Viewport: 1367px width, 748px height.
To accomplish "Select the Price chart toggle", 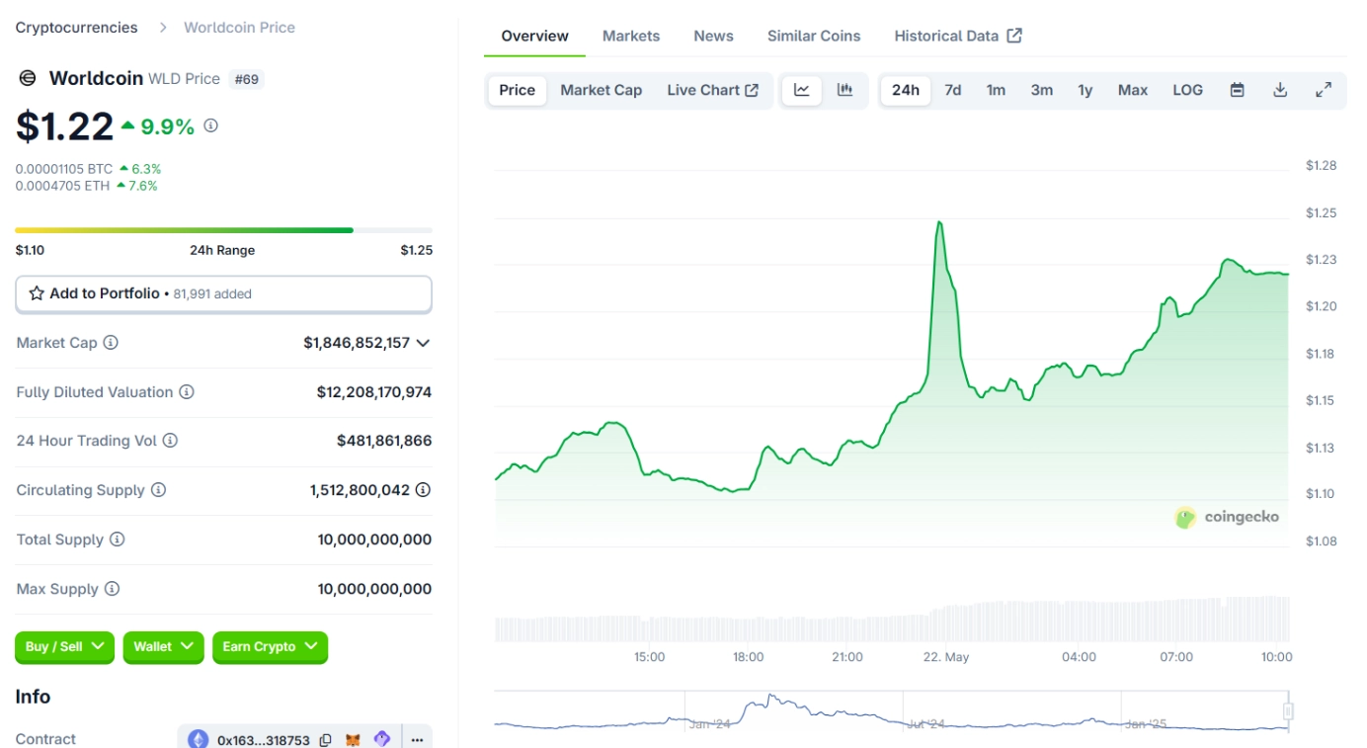I will 517,90.
